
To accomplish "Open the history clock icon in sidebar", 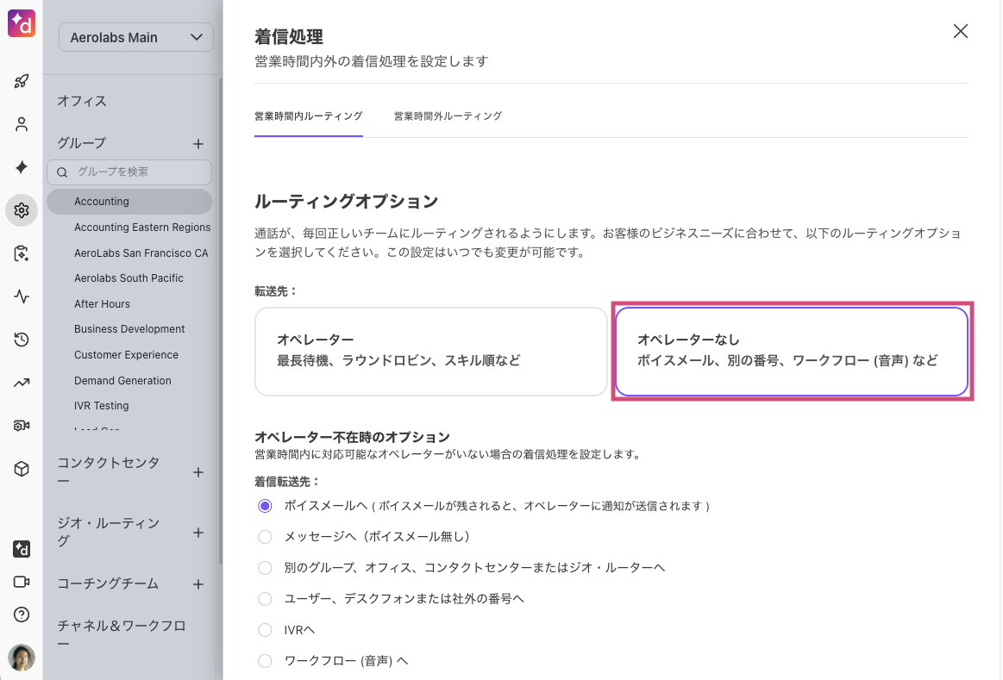I will (x=22, y=340).
